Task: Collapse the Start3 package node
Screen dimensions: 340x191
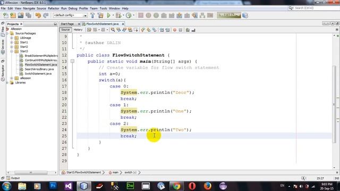Action: [12, 51]
